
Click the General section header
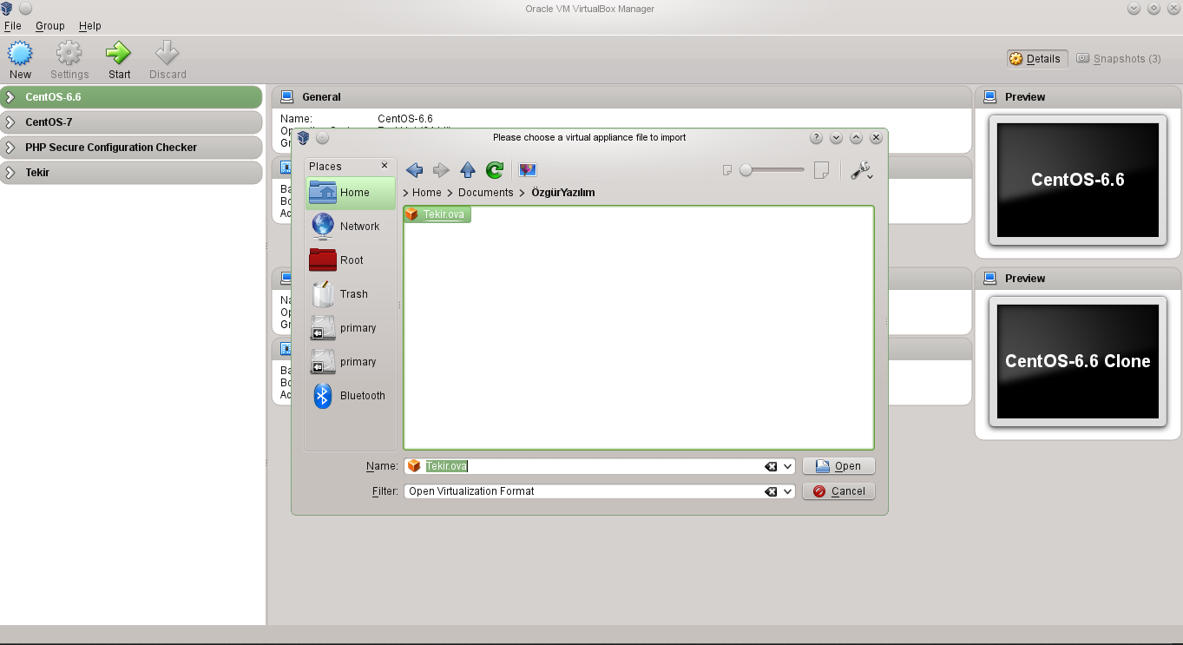click(621, 97)
